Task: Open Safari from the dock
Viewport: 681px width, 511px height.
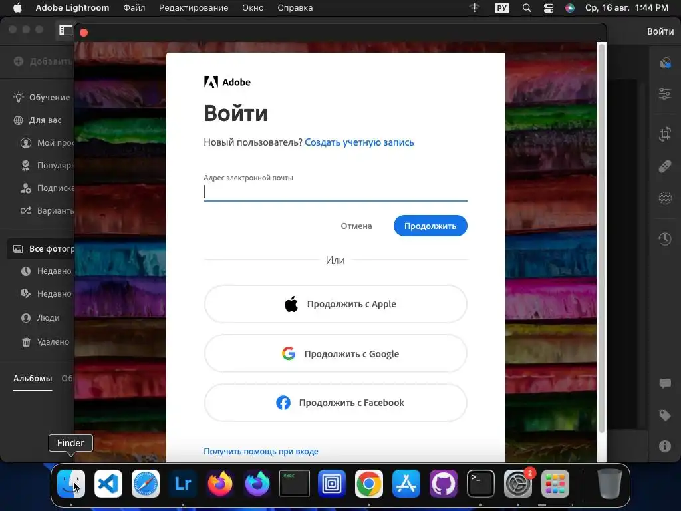Action: [146, 483]
